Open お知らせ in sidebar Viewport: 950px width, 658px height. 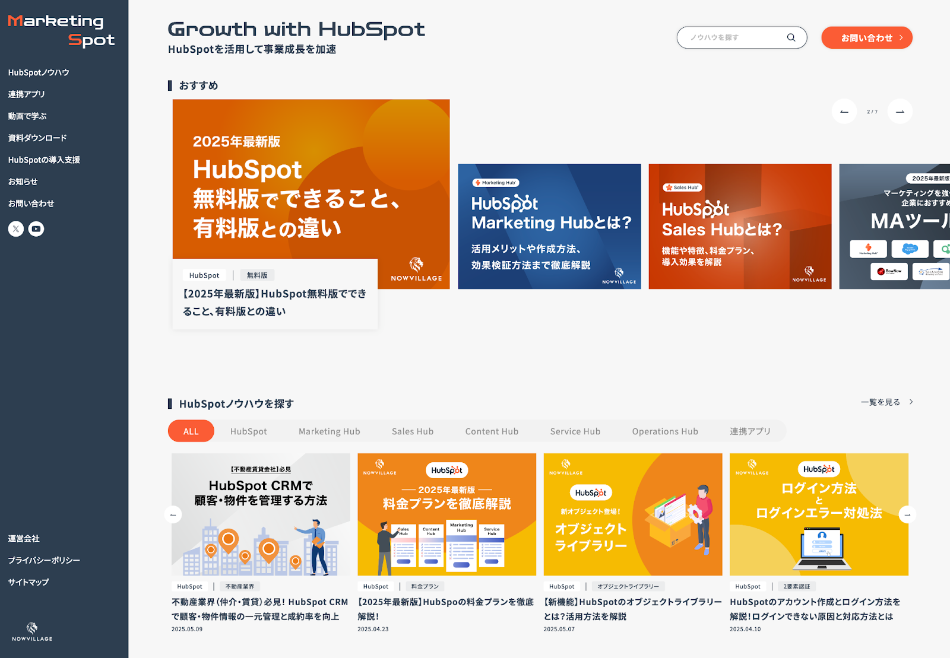pyautogui.click(x=23, y=182)
